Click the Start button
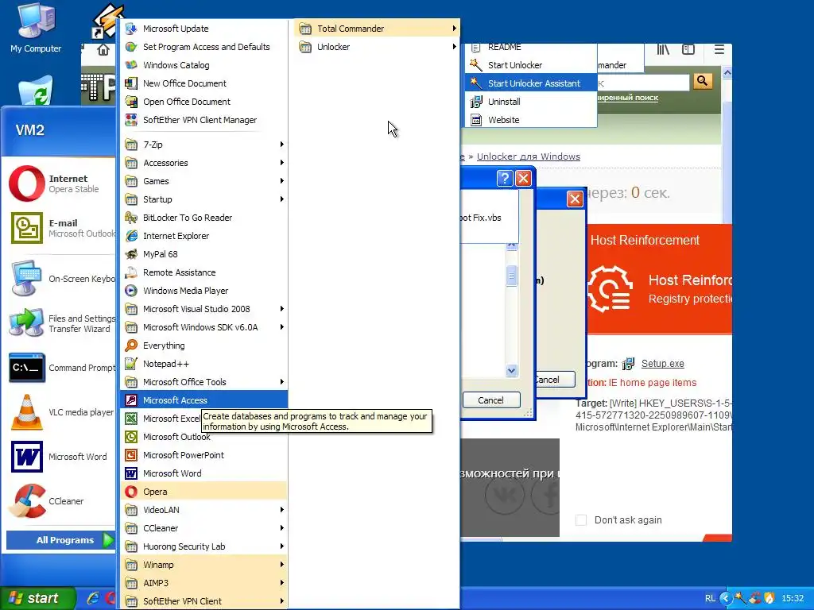 click(x=37, y=598)
